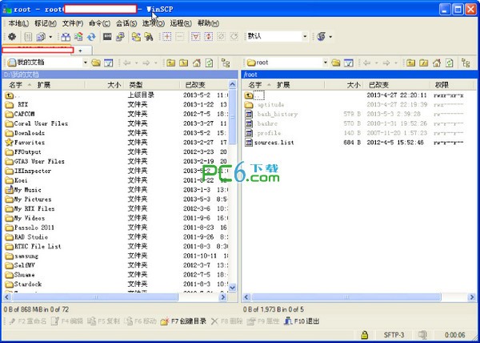Open directory browse icon in local panel

pyautogui.click(x=96, y=63)
